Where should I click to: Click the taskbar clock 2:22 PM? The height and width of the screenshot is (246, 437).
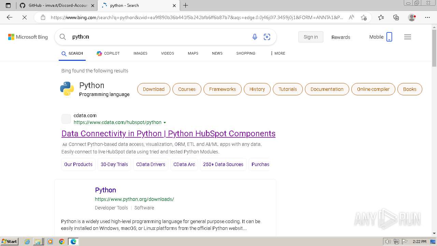tap(419, 242)
